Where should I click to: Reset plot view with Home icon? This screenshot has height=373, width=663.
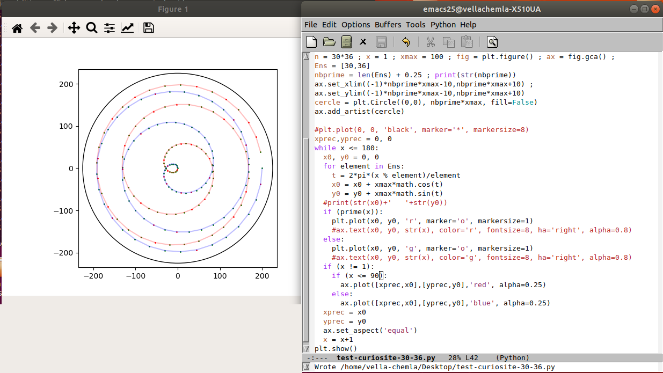point(17,28)
